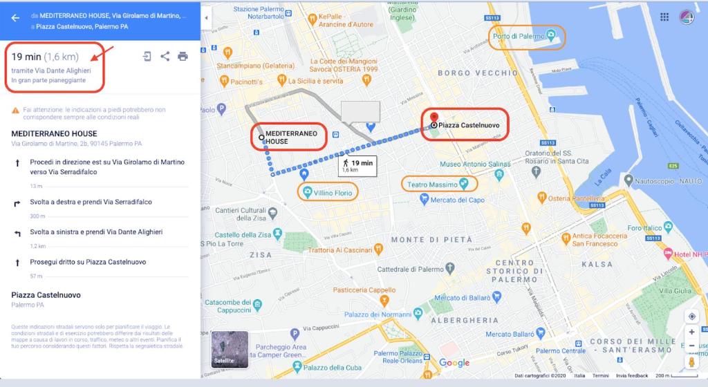Viewport: 708px width, 387px height.
Task: Show your current location on map
Action: (691, 317)
